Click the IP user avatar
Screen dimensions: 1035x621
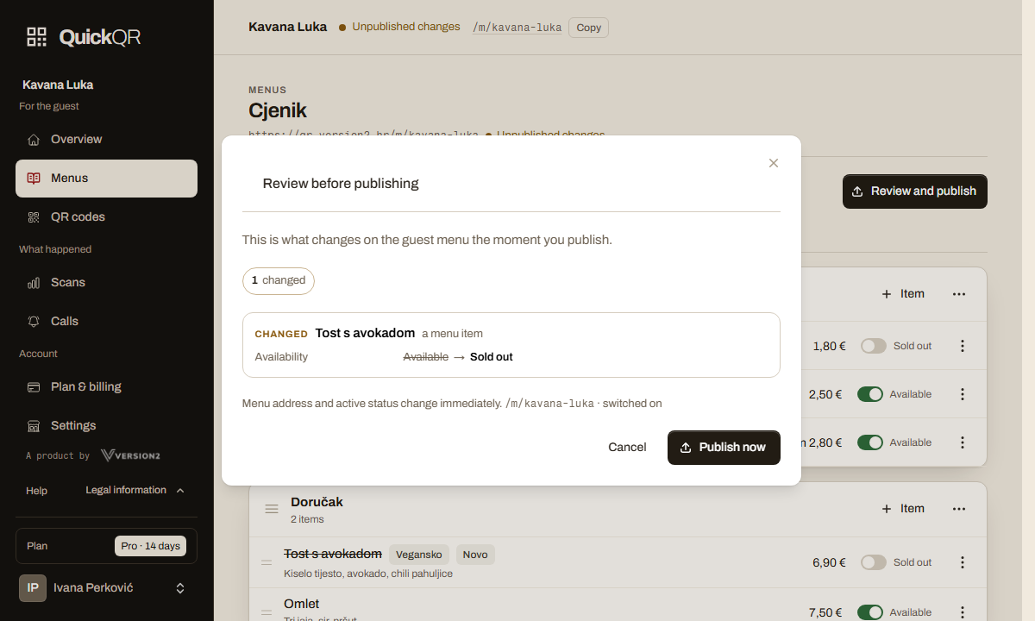(33, 588)
